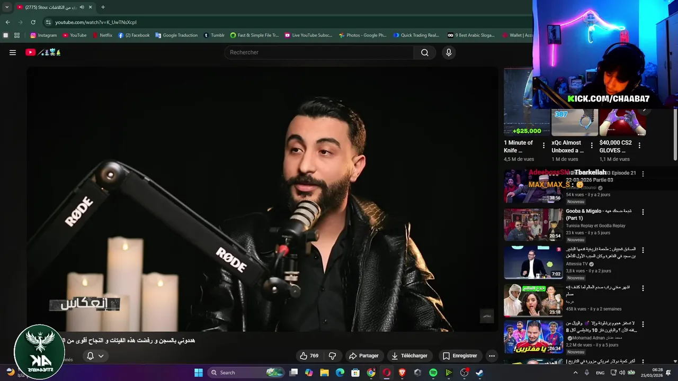Open options for the Gooba & Migalo video
The image size is (678, 381).
(643, 212)
